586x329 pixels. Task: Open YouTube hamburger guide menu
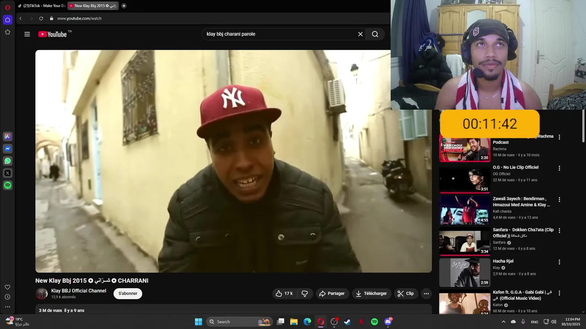27,34
